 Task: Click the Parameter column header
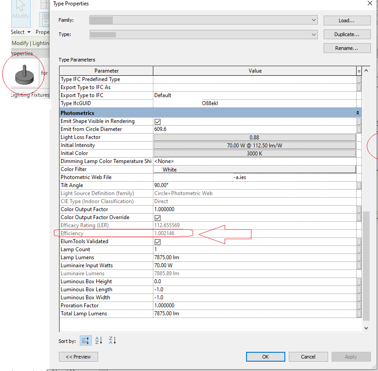(106, 71)
